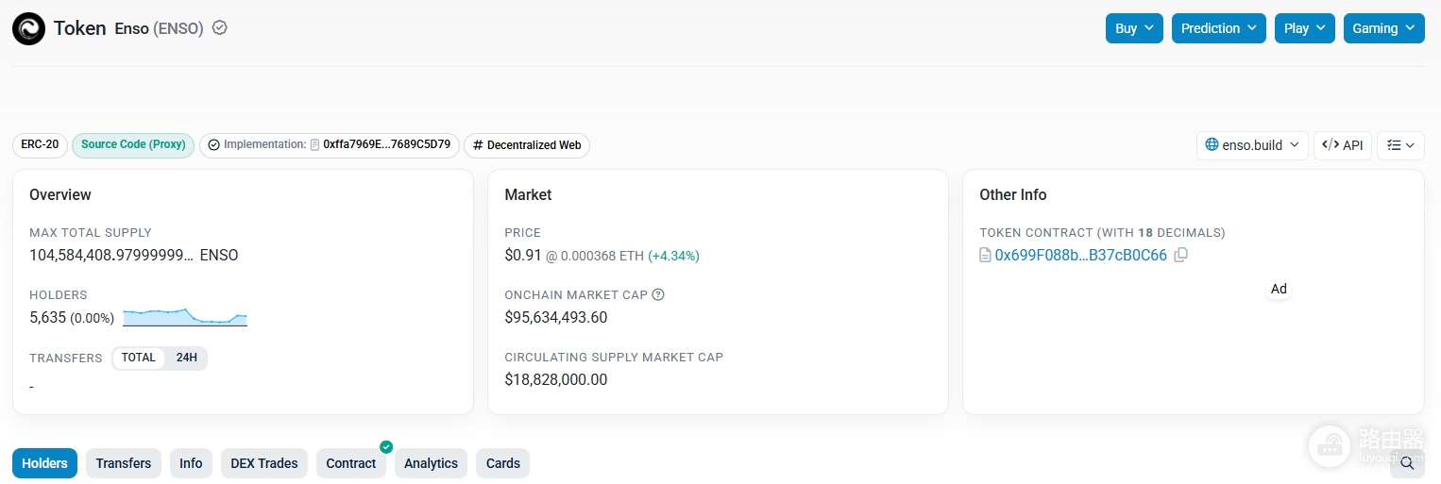Select the Cards tab

(503, 463)
